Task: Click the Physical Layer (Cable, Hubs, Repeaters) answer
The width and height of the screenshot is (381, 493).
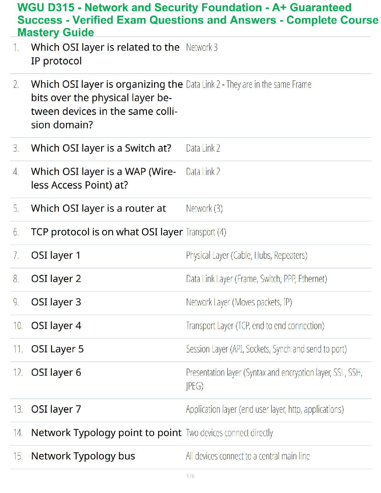Action: 247,255
